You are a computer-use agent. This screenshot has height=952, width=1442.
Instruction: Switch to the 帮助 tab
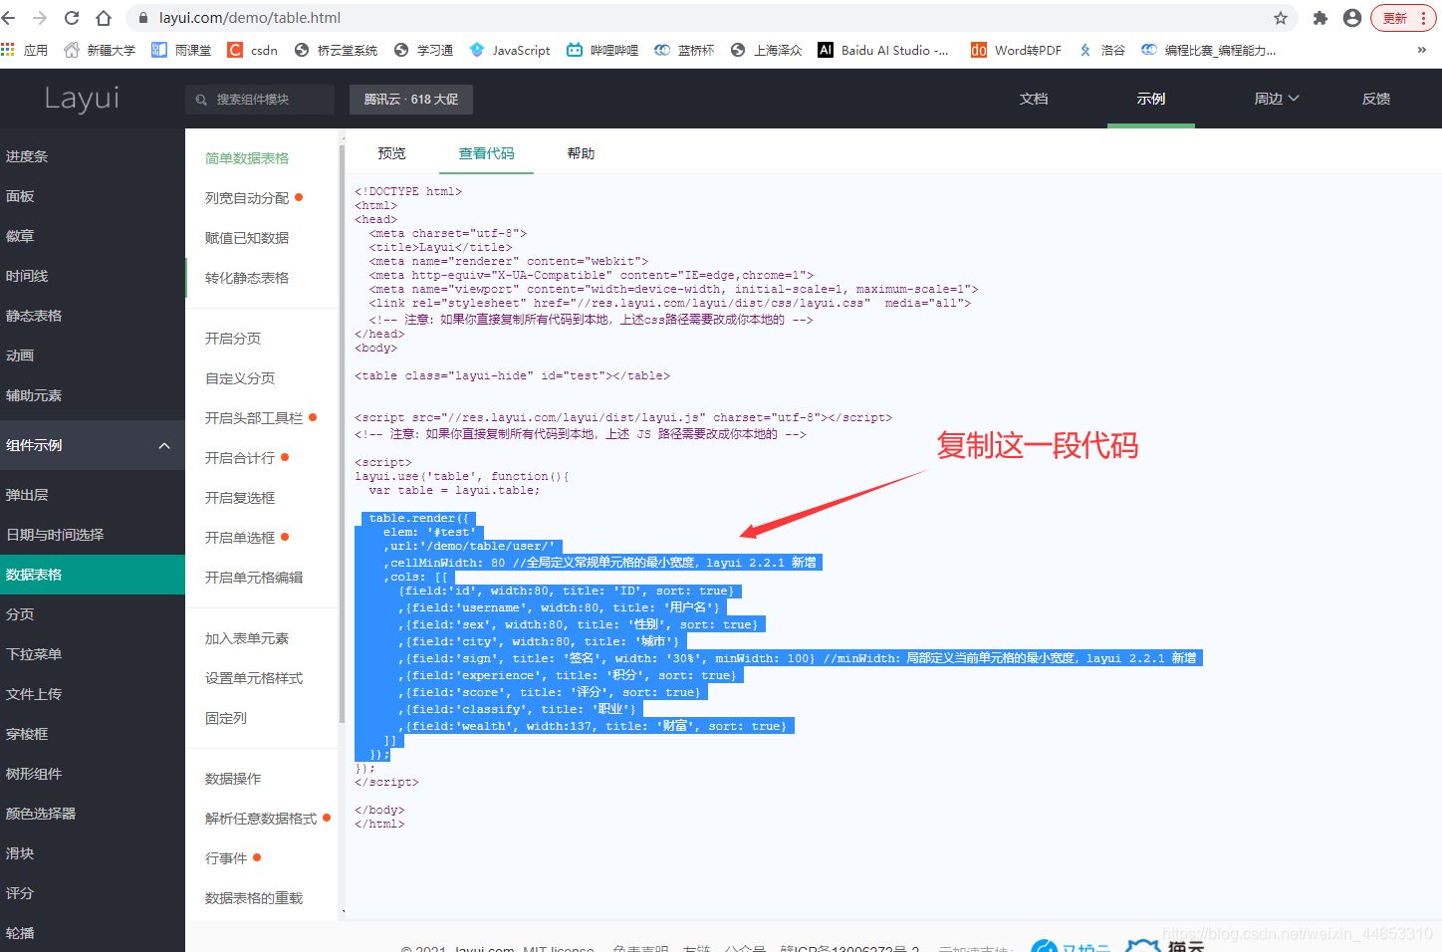click(x=582, y=153)
